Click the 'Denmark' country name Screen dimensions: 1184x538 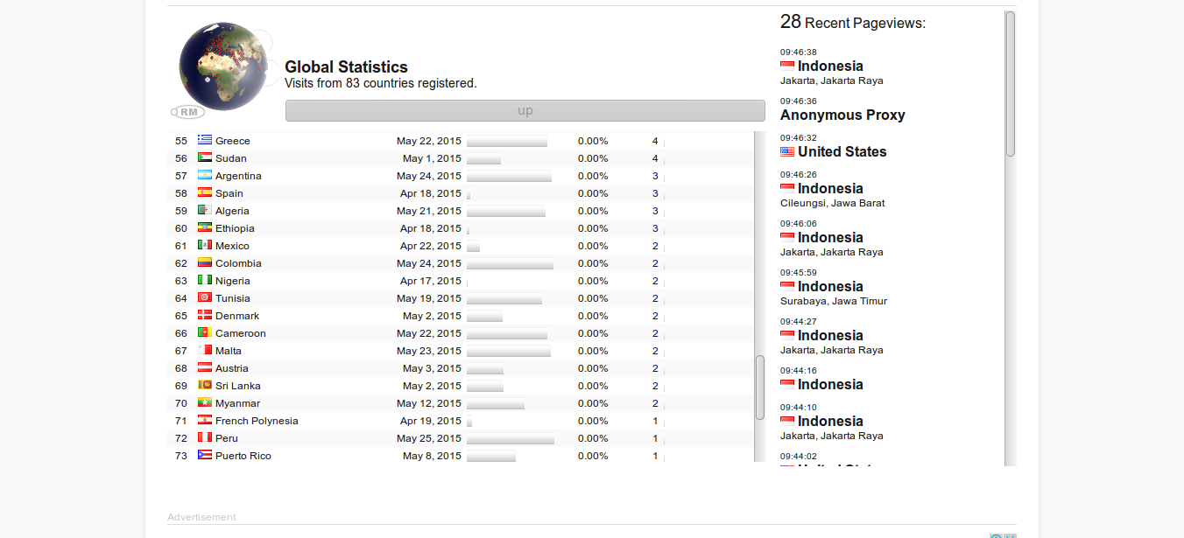coord(237,316)
